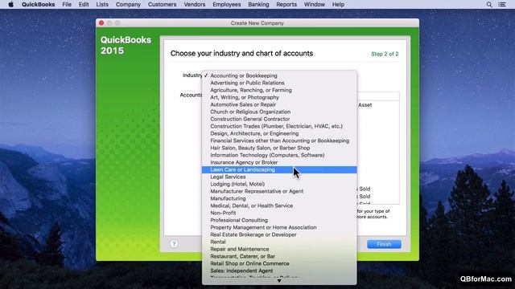Pick Church or Religious Organization
This screenshot has width=515, height=289.
[x=279, y=112]
